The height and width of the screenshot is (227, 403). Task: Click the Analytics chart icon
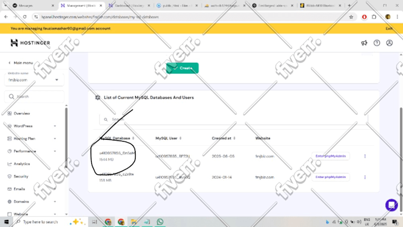point(9,164)
